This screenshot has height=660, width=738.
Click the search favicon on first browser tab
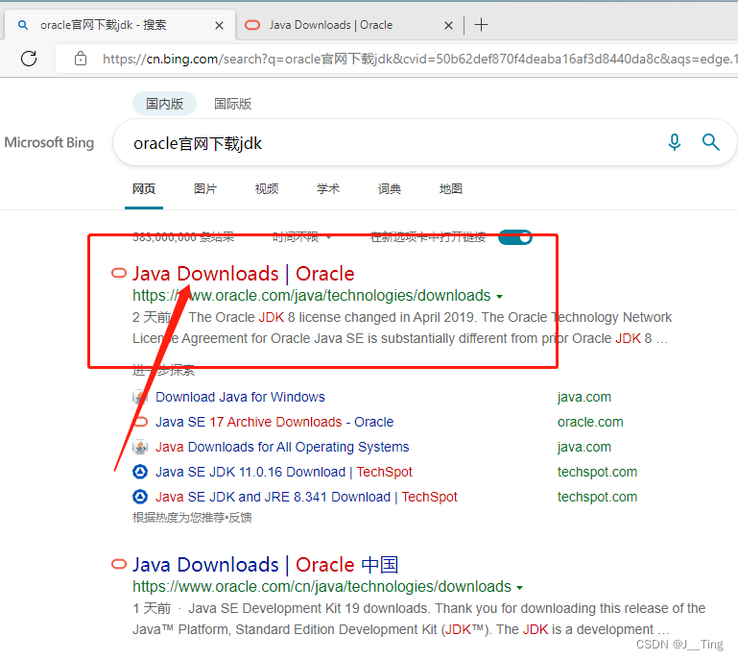coord(23,25)
